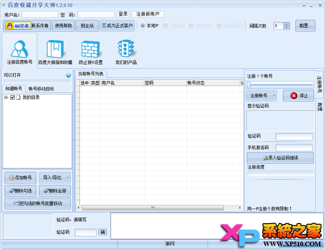Open 使用帮助
325x249 pixels.
pos(63,25)
